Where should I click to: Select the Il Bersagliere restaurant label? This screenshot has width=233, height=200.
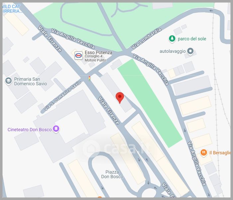click(x=220, y=153)
